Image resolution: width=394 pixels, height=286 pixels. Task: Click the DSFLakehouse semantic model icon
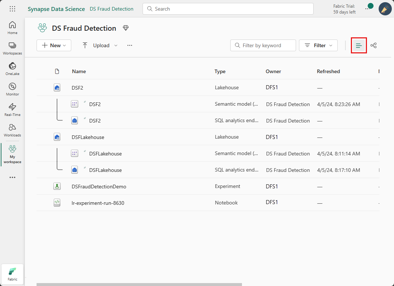coord(75,154)
